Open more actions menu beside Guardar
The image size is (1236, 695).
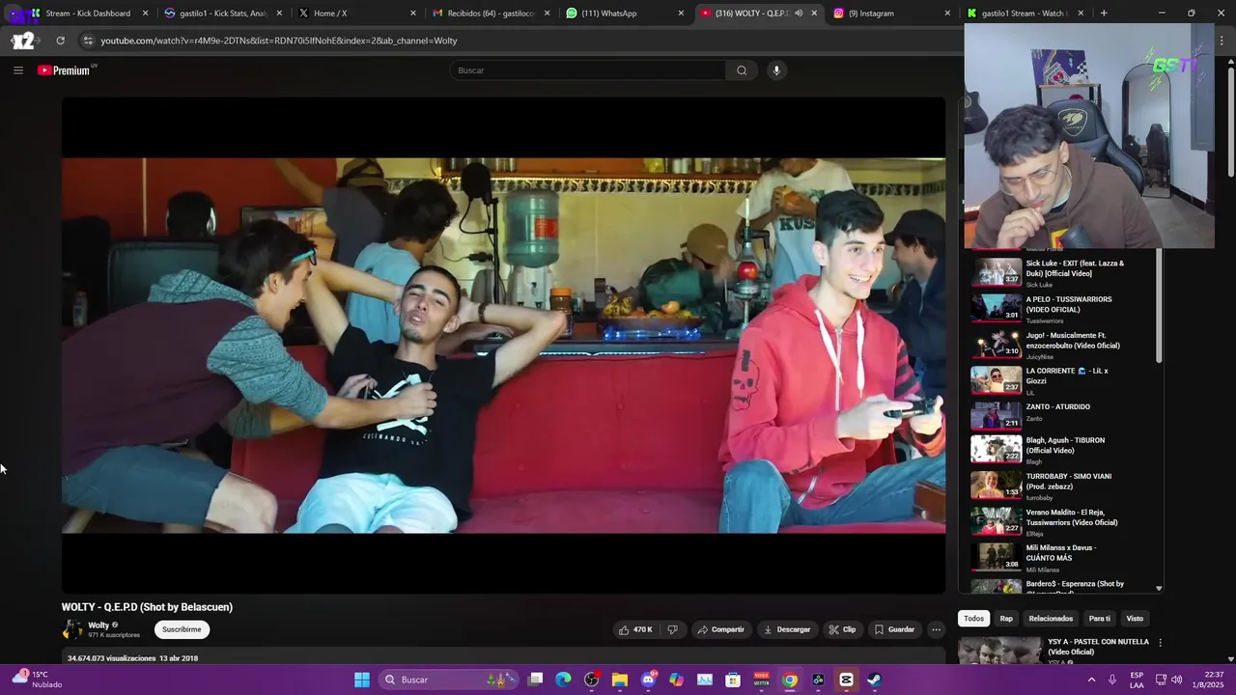[x=936, y=629]
